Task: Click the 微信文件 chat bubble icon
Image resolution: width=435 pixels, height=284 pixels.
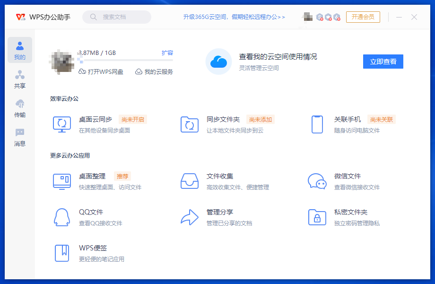Action: [x=317, y=181]
